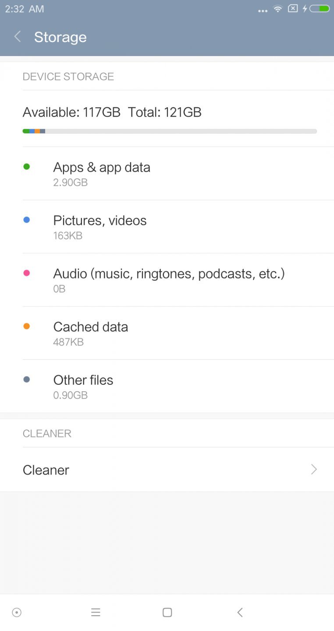Tap the Wi-Fi signal icon in status bar
The height and width of the screenshot is (631, 334).
[277, 9]
